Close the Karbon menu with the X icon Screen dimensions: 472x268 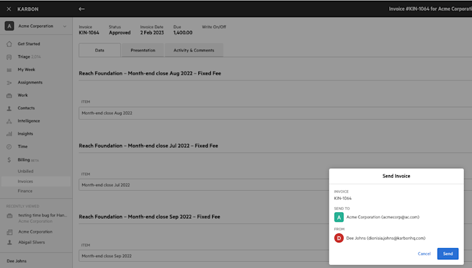click(x=9, y=9)
